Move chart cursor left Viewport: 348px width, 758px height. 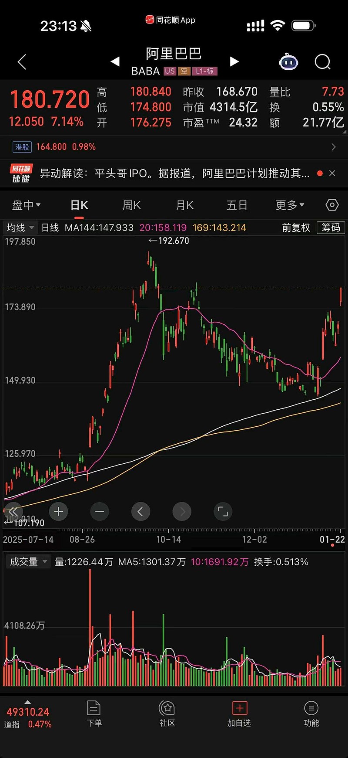tap(140, 511)
